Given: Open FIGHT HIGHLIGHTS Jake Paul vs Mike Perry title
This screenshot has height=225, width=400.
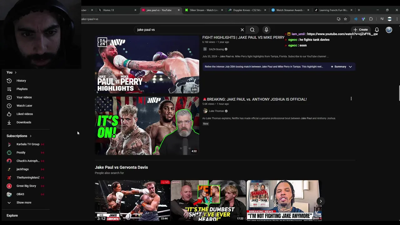Looking at the screenshot, I should click(x=243, y=37).
